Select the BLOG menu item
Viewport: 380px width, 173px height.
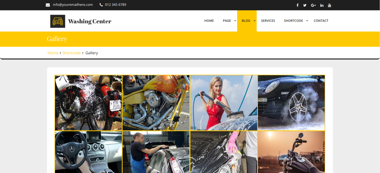tap(246, 21)
